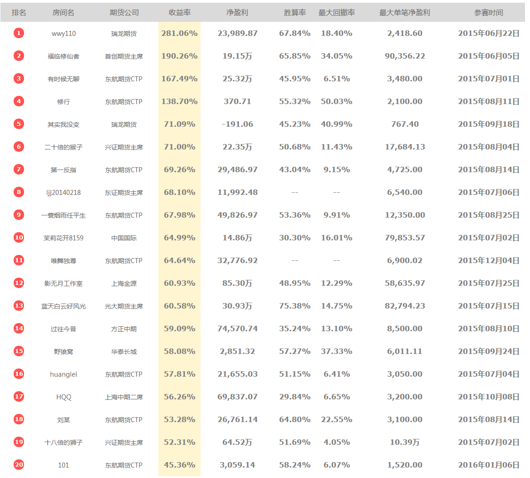Sort by the 胜算率 column header

tap(295, 13)
